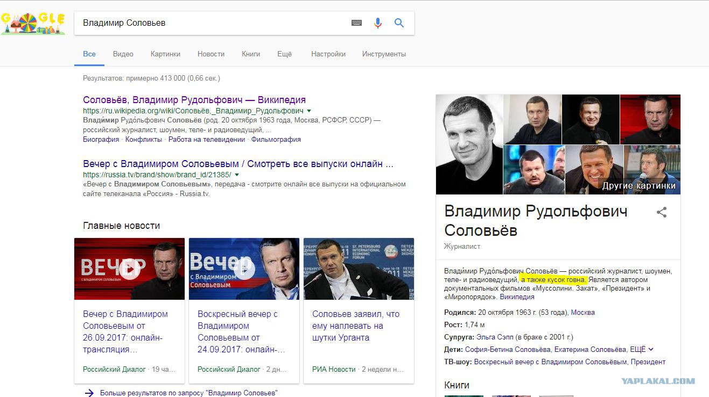Click the blue search magnifier icon
709x397 pixels.
tap(399, 23)
